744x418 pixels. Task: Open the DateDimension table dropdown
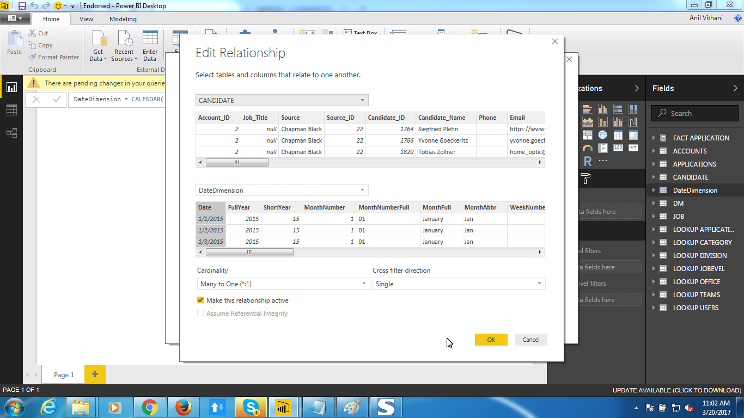coord(282,190)
